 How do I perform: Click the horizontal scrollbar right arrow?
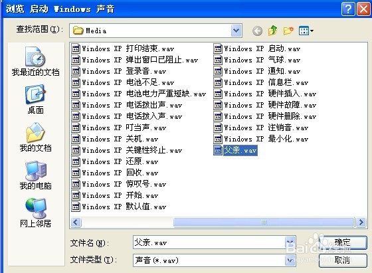361,223
